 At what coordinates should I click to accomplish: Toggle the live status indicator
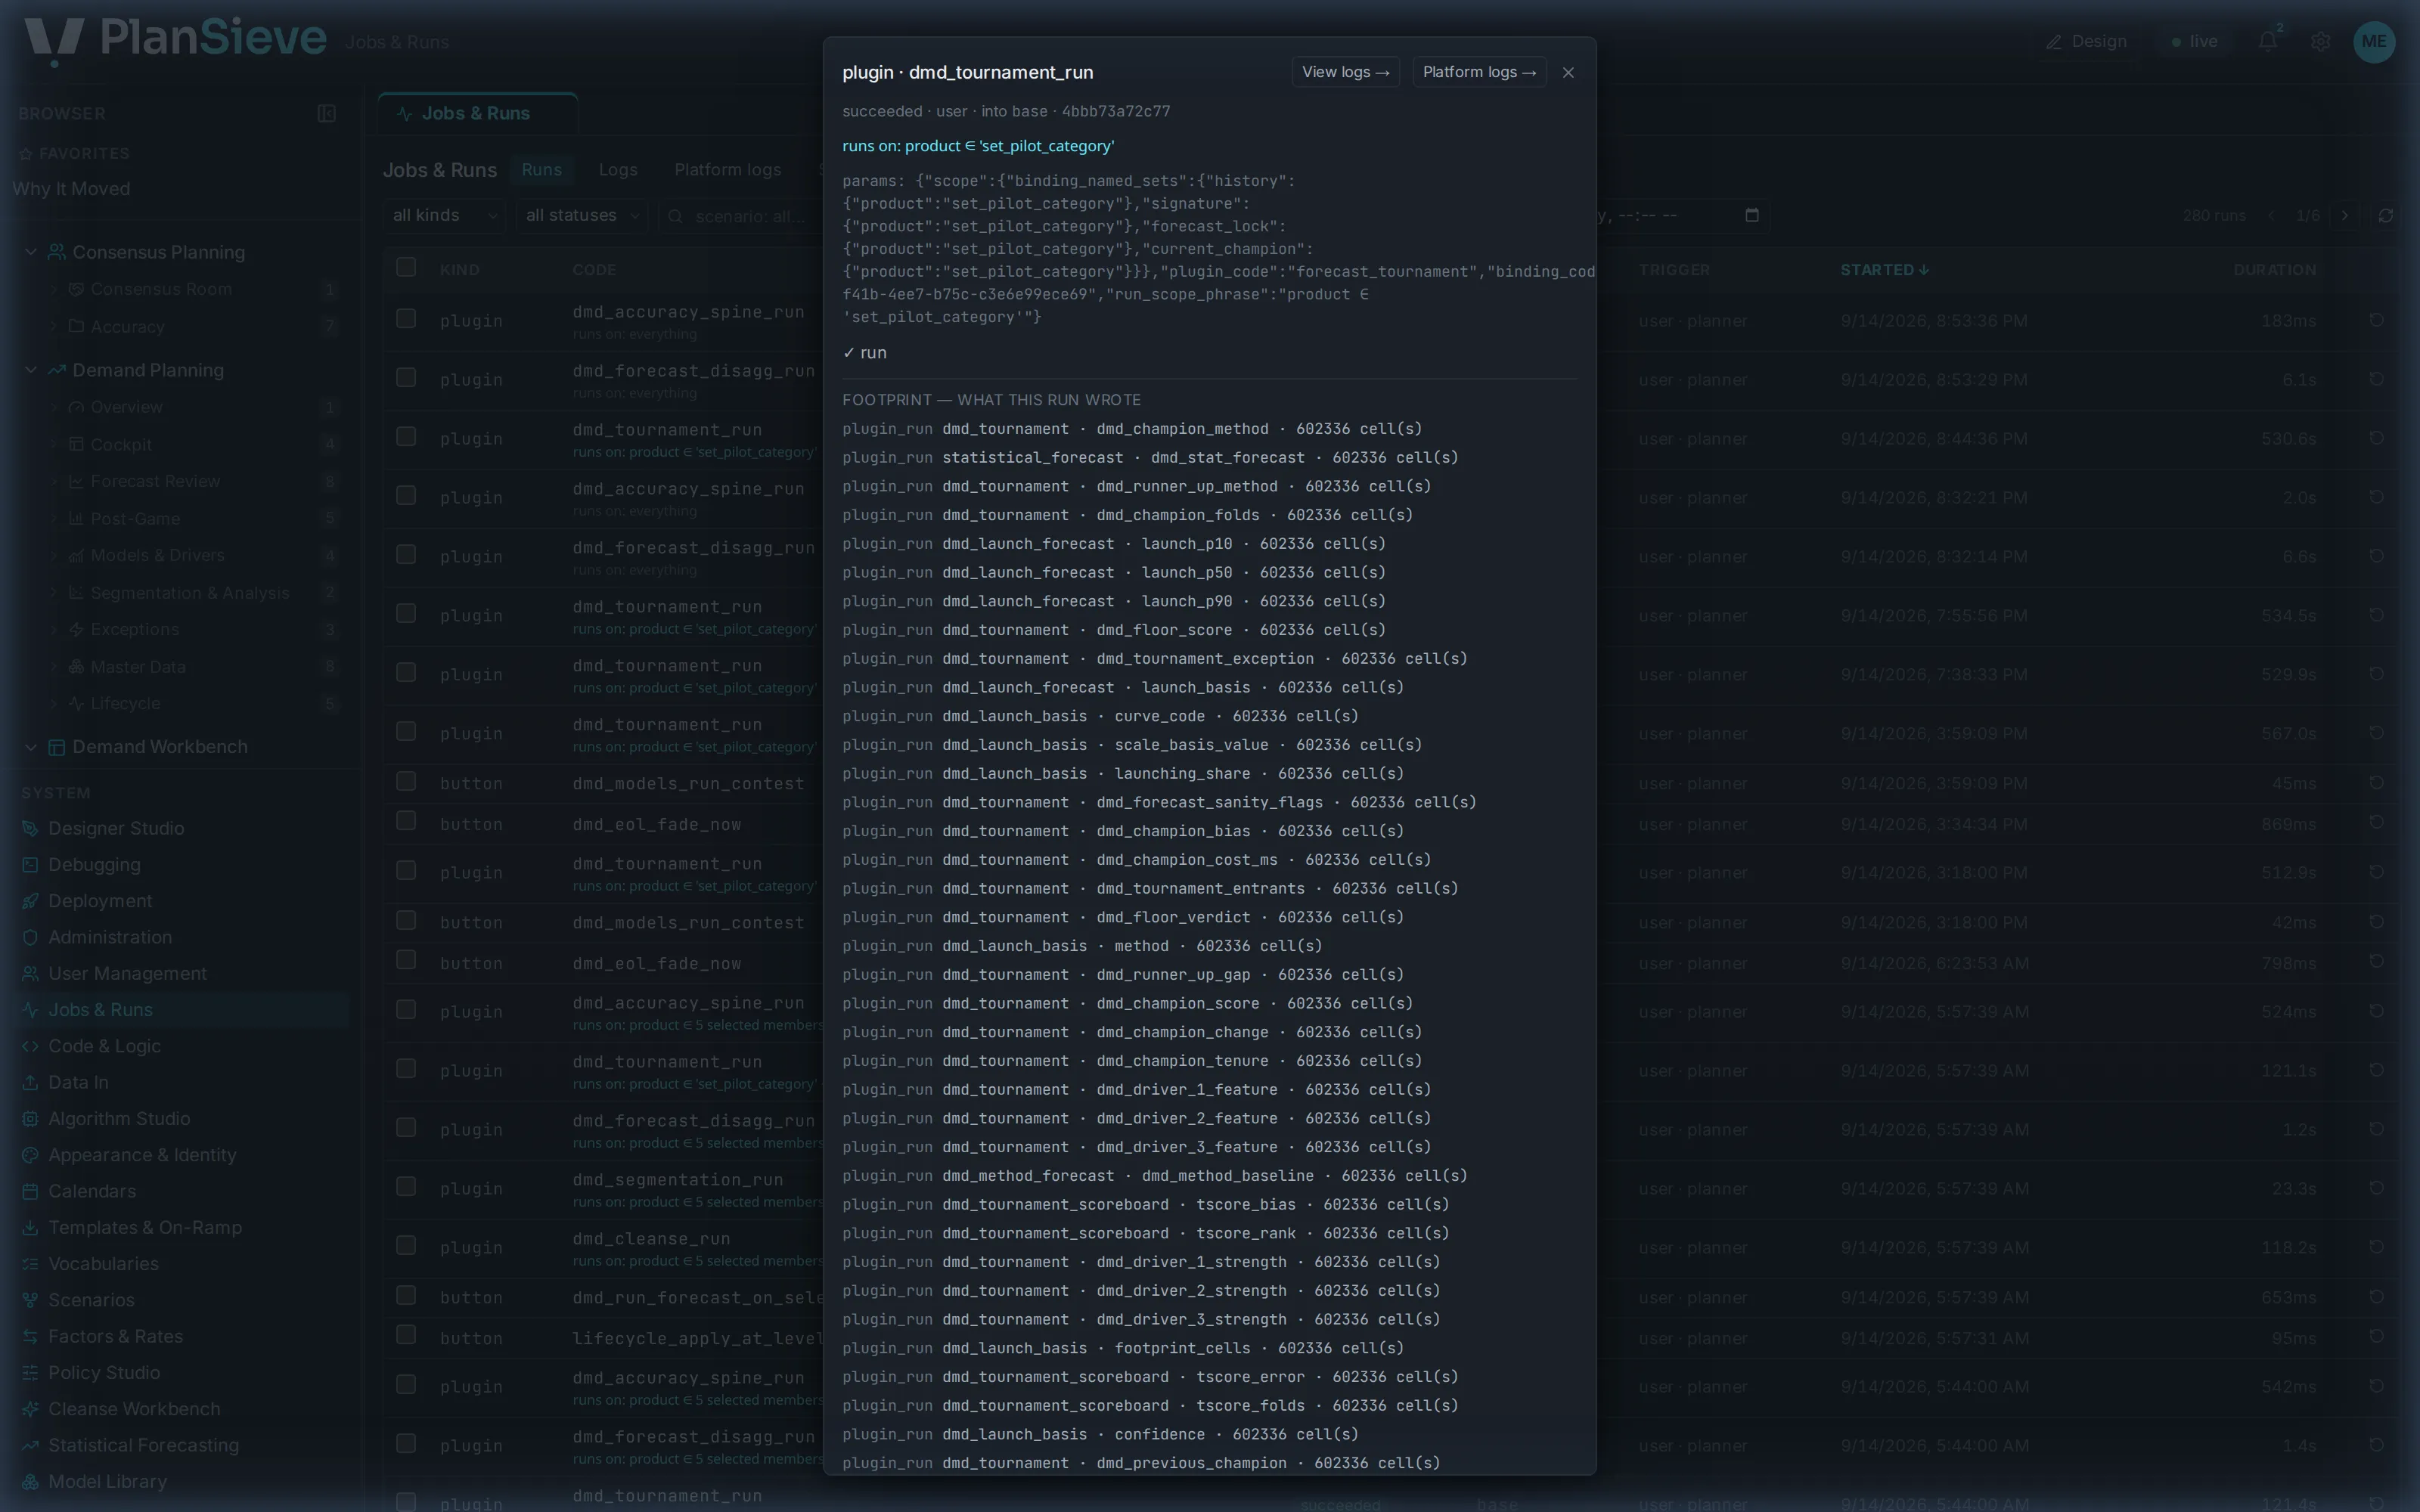click(x=2194, y=41)
